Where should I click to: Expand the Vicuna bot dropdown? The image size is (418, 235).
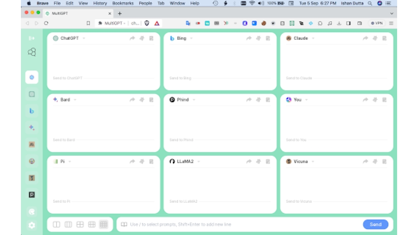[x=313, y=162]
